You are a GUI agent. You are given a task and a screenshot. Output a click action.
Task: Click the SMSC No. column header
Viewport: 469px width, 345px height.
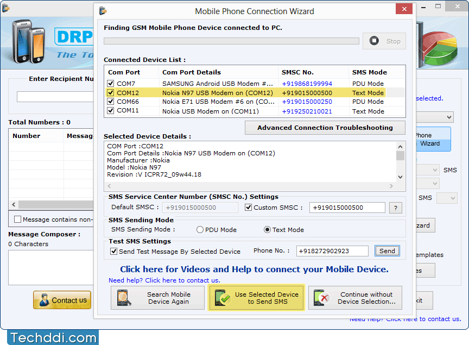[297, 72]
